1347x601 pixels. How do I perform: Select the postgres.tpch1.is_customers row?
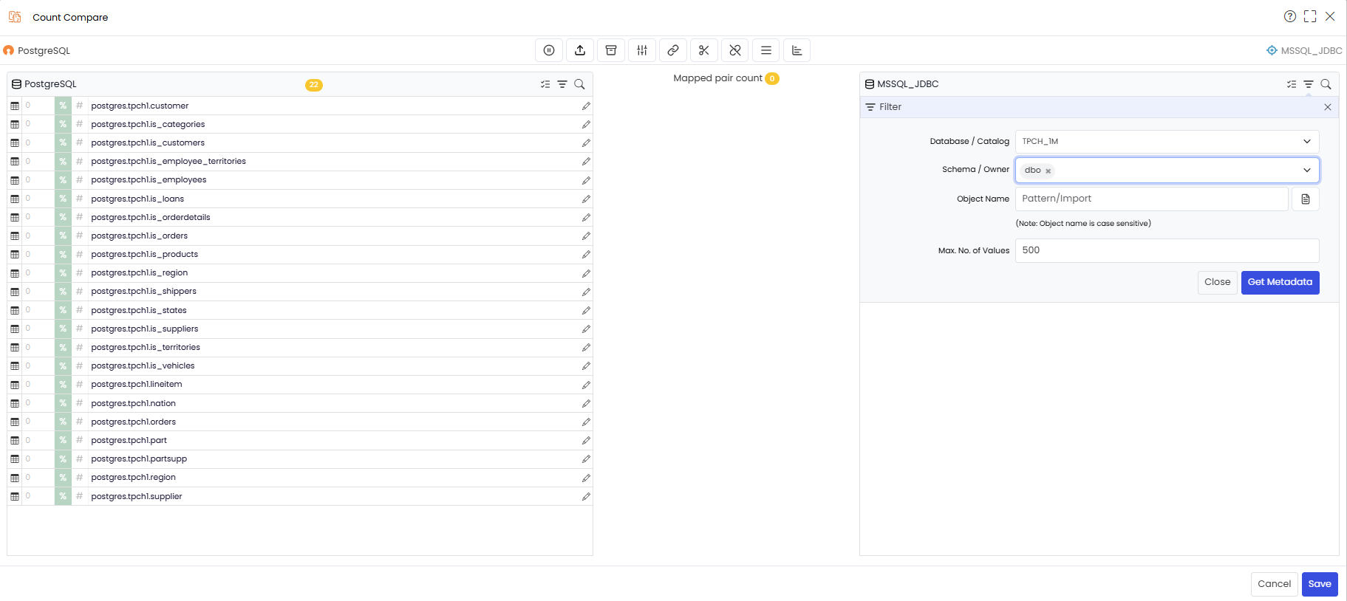300,143
